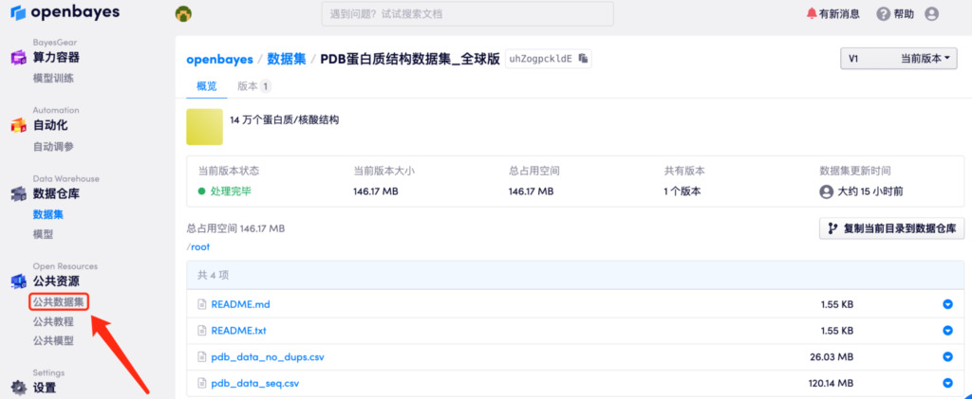Open 模型 under 数据仓库 in sidebar
This screenshot has width=972, height=399.
(43, 234)
